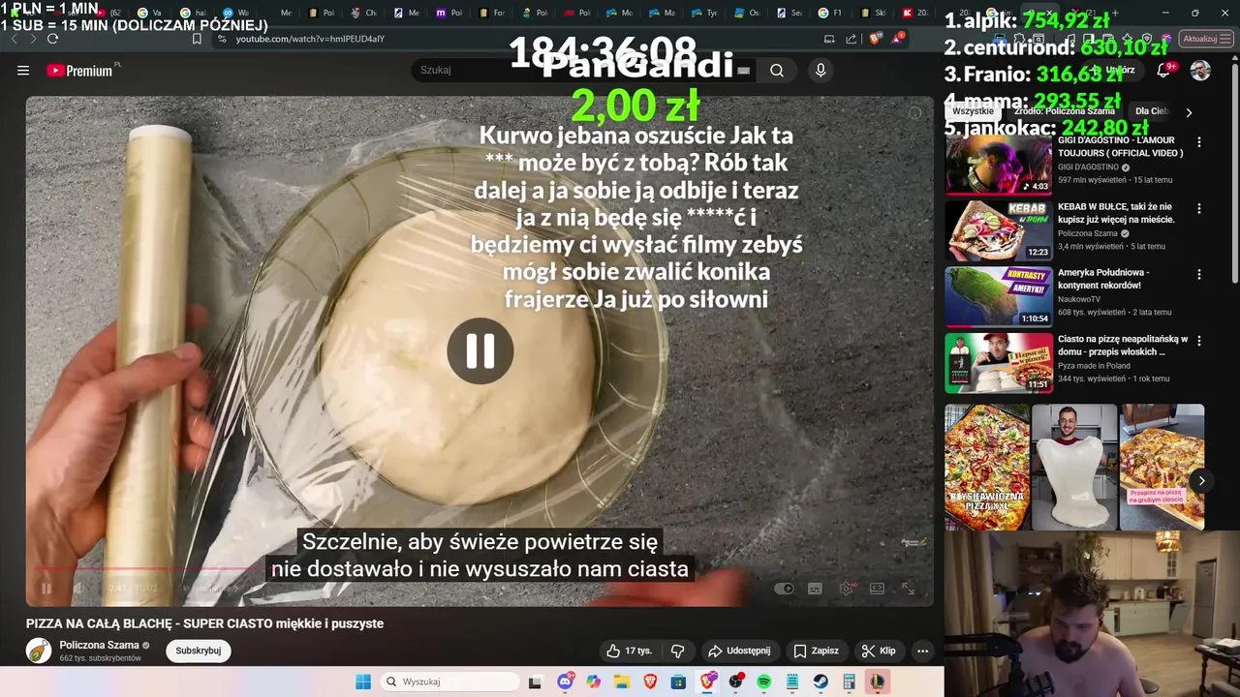Click the Policzona Szama channel avatar

click(x=39, y=651)
